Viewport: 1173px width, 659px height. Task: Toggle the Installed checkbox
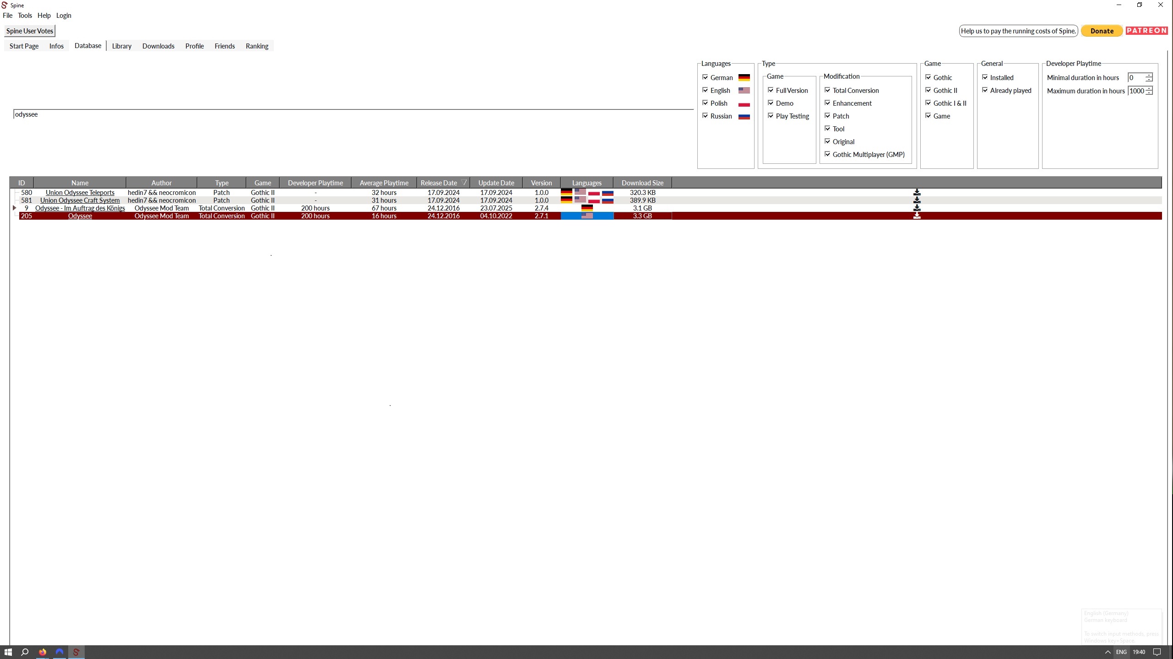(x=985, y=77)
